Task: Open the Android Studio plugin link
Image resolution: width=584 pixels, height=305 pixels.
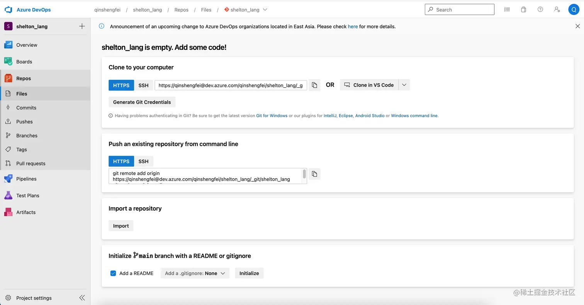Action: click(370, 116)
